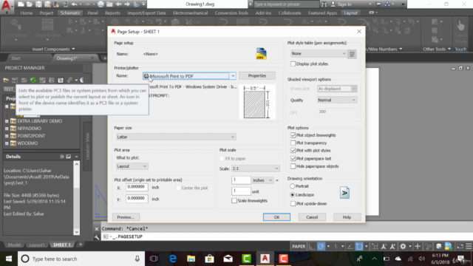The width and height of the screenshot is (473, 266).
Task: Open AutoCAD Electrical from Windows taskbar
Action: point(265,259)
